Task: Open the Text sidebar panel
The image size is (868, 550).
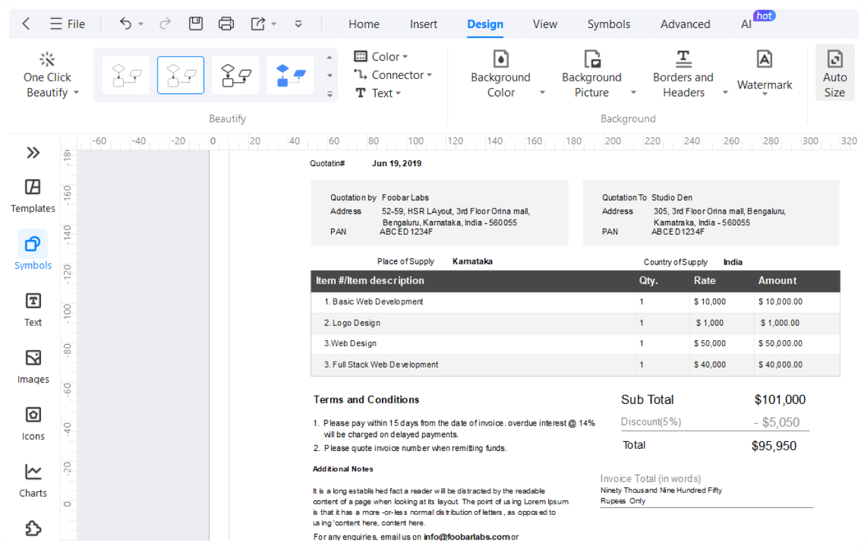Action: (x=33, y=310)
